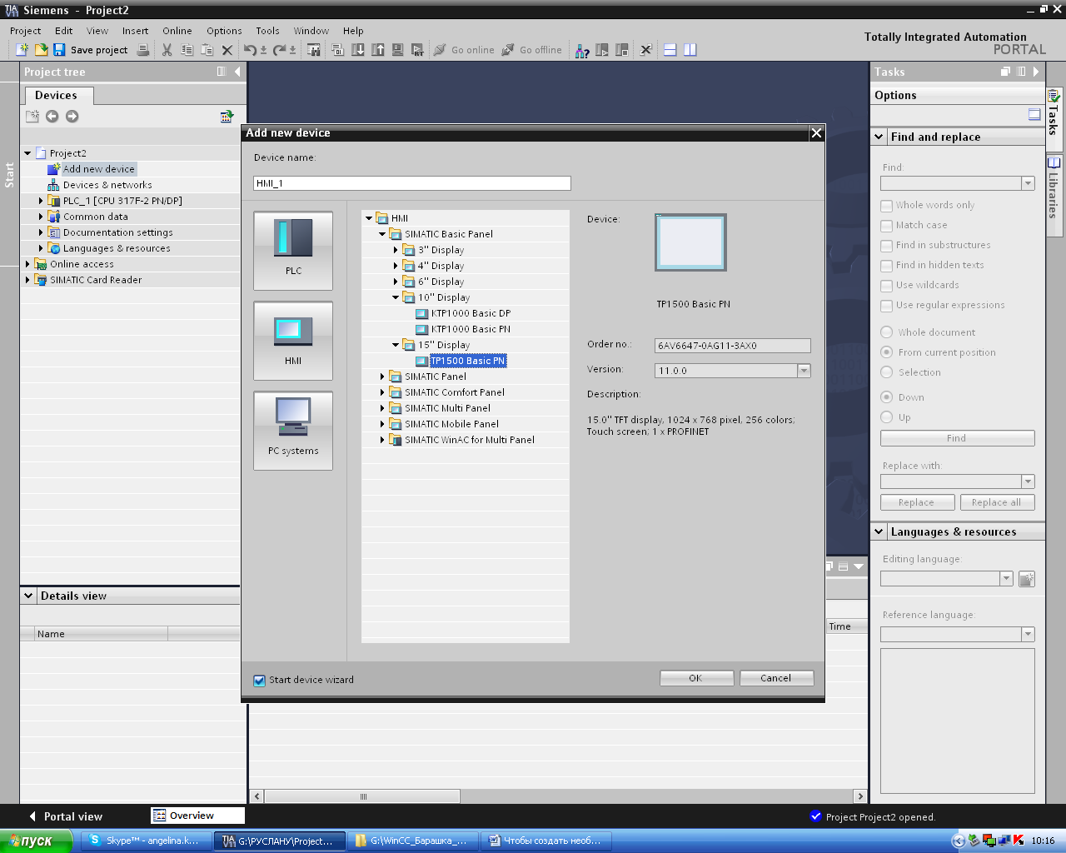Expand the SIMATIC Mobile Panel folder

(x=382, y=424)
